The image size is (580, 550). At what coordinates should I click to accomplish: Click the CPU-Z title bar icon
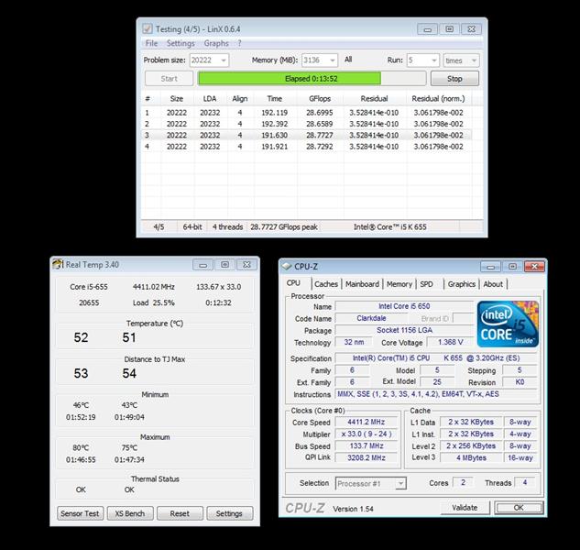(289, 267)
